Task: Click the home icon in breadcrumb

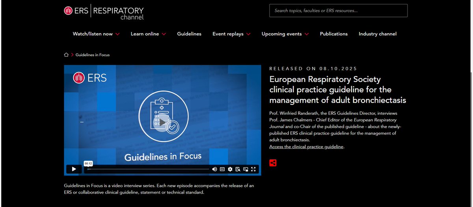Action: coord(66,55)
